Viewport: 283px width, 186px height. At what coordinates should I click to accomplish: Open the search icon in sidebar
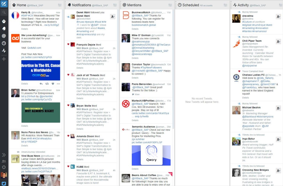[4, 12]
